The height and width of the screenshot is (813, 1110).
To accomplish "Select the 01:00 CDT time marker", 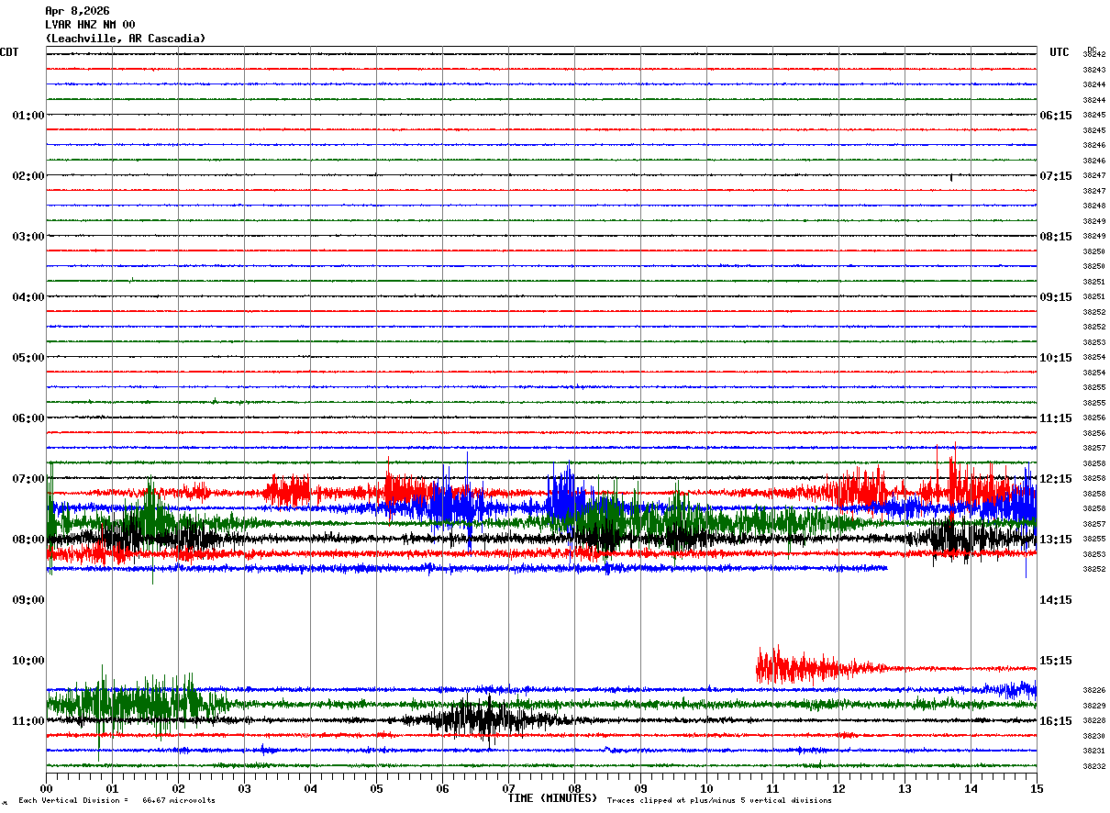I will 28,116.
